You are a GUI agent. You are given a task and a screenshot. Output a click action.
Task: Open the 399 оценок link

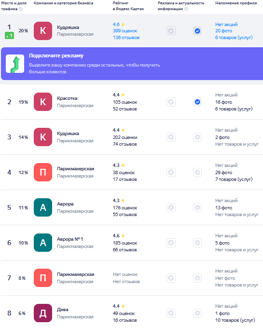tap(125, 31)
